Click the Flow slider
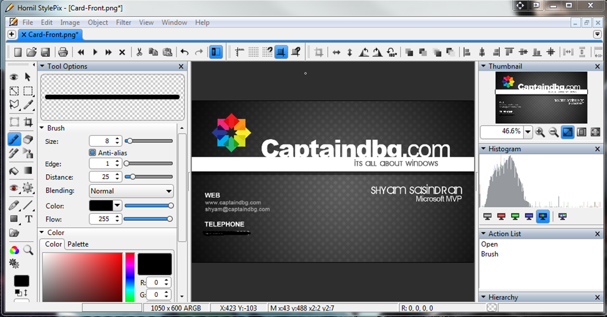Viewport: 607px width, 317px height. [148, 219]
